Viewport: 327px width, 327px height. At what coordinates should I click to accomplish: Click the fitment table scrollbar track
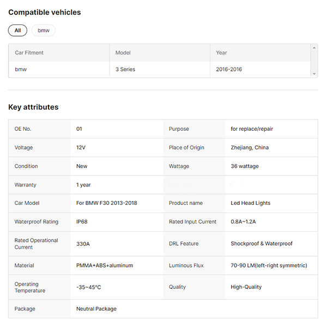(x=314, y=61)
